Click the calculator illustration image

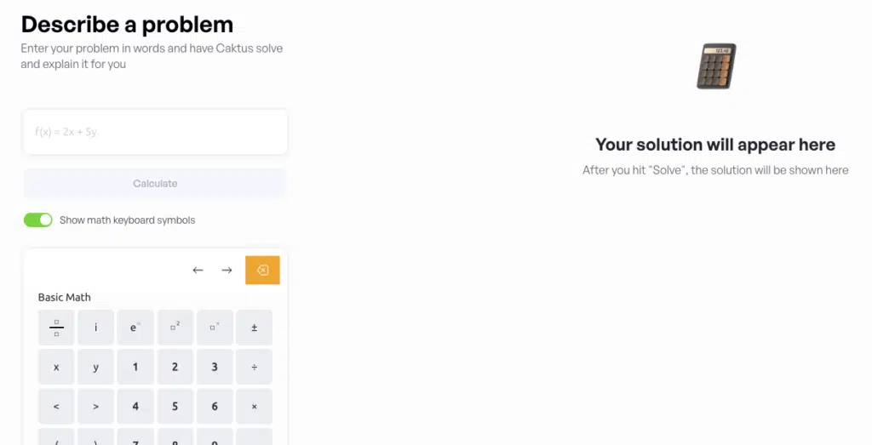click(x=716, y=66)
